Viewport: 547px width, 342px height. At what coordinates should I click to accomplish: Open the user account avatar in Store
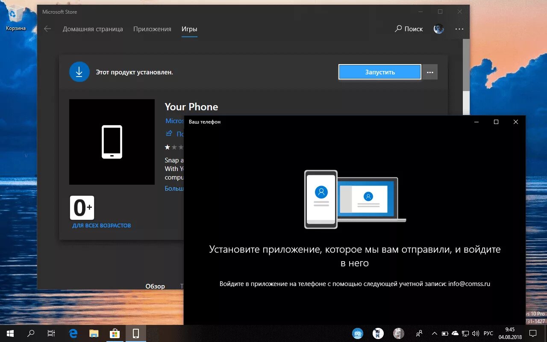(x=439, y=29)
